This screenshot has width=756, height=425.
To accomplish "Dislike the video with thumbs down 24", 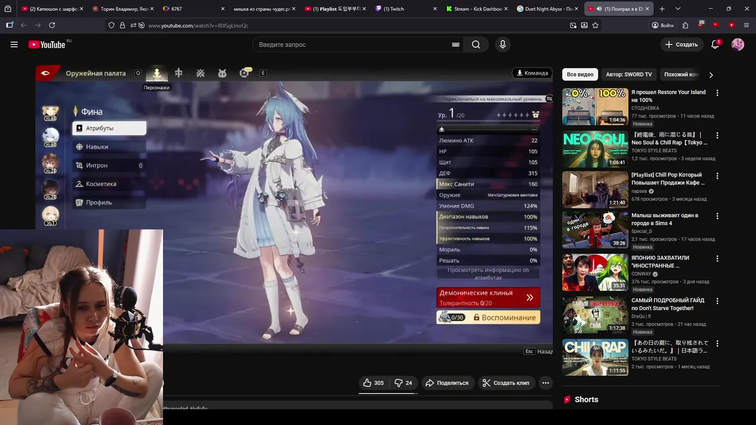I will pos(403,383).
